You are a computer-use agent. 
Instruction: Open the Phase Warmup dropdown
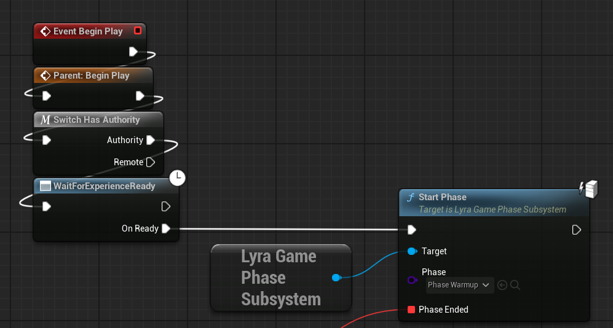coord(460,285)
